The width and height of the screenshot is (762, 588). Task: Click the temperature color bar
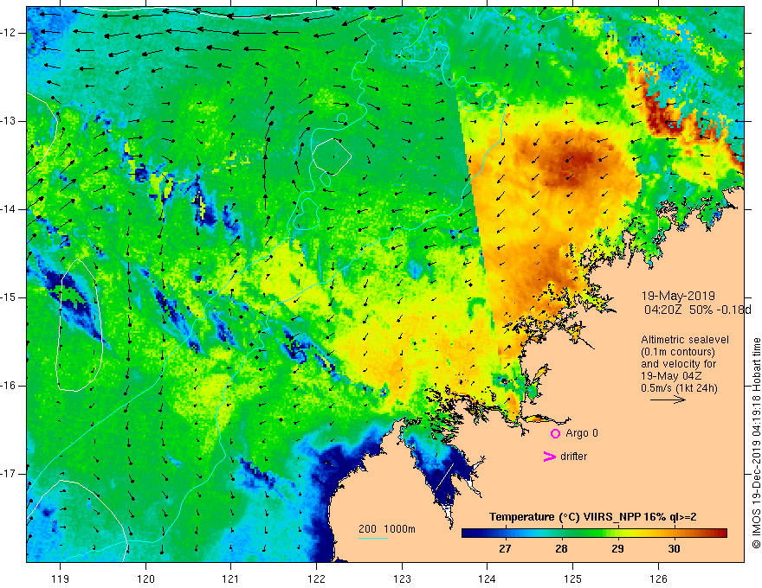click(594, 534)
